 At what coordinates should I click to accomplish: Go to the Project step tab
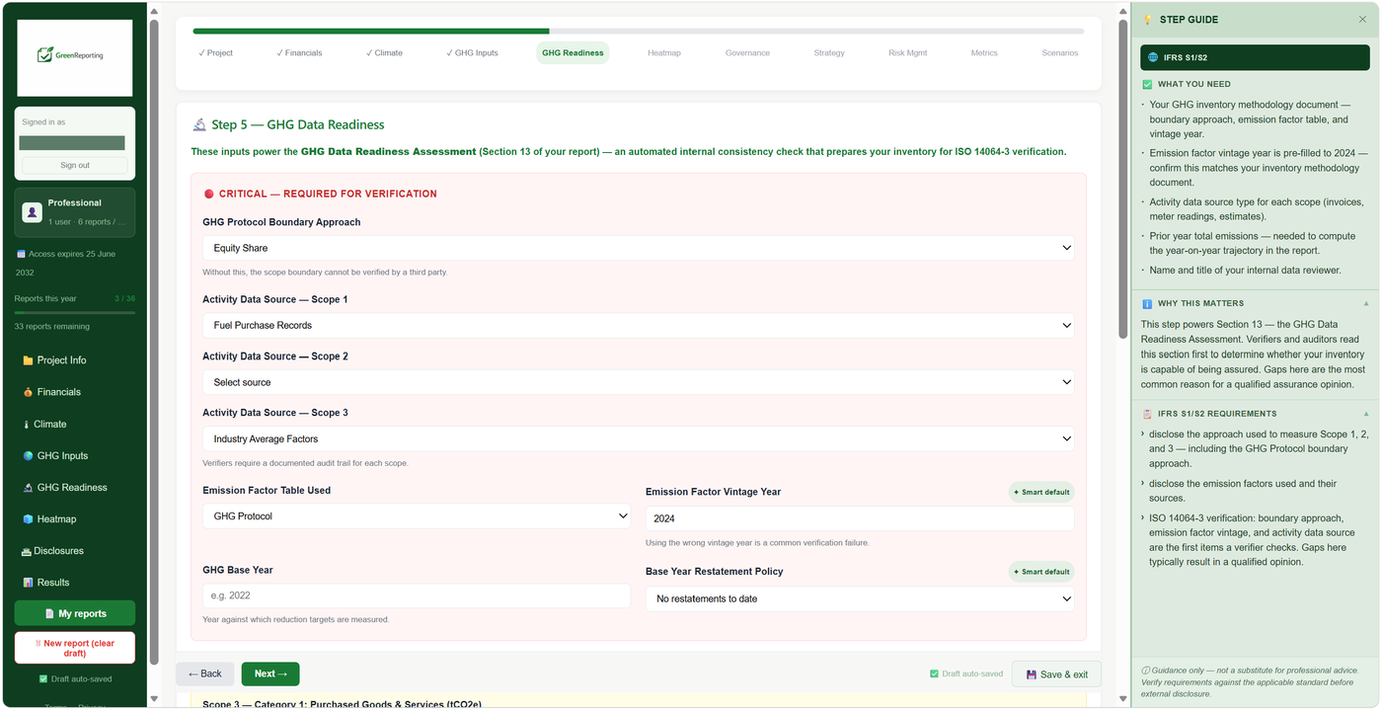pos(215,53)
